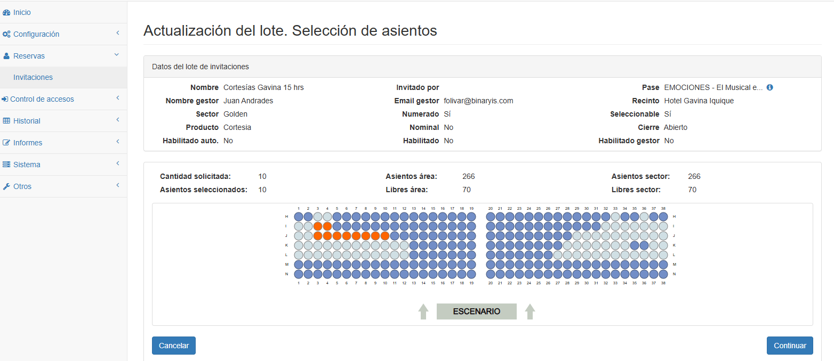The height and width of the screenshot is (361, 834).
Task: Click the Configuración gears icon
Action: (6, 34)
